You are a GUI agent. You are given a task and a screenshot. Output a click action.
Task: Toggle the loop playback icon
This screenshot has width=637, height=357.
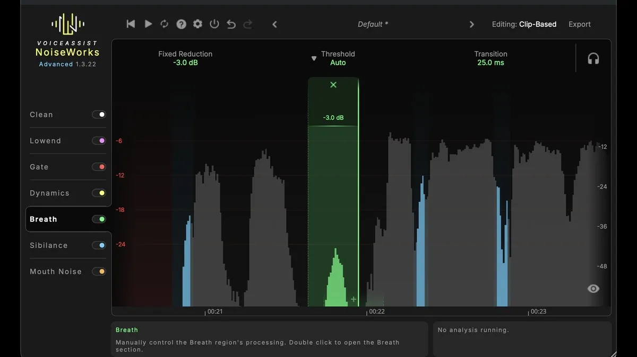tap(165, 24)
